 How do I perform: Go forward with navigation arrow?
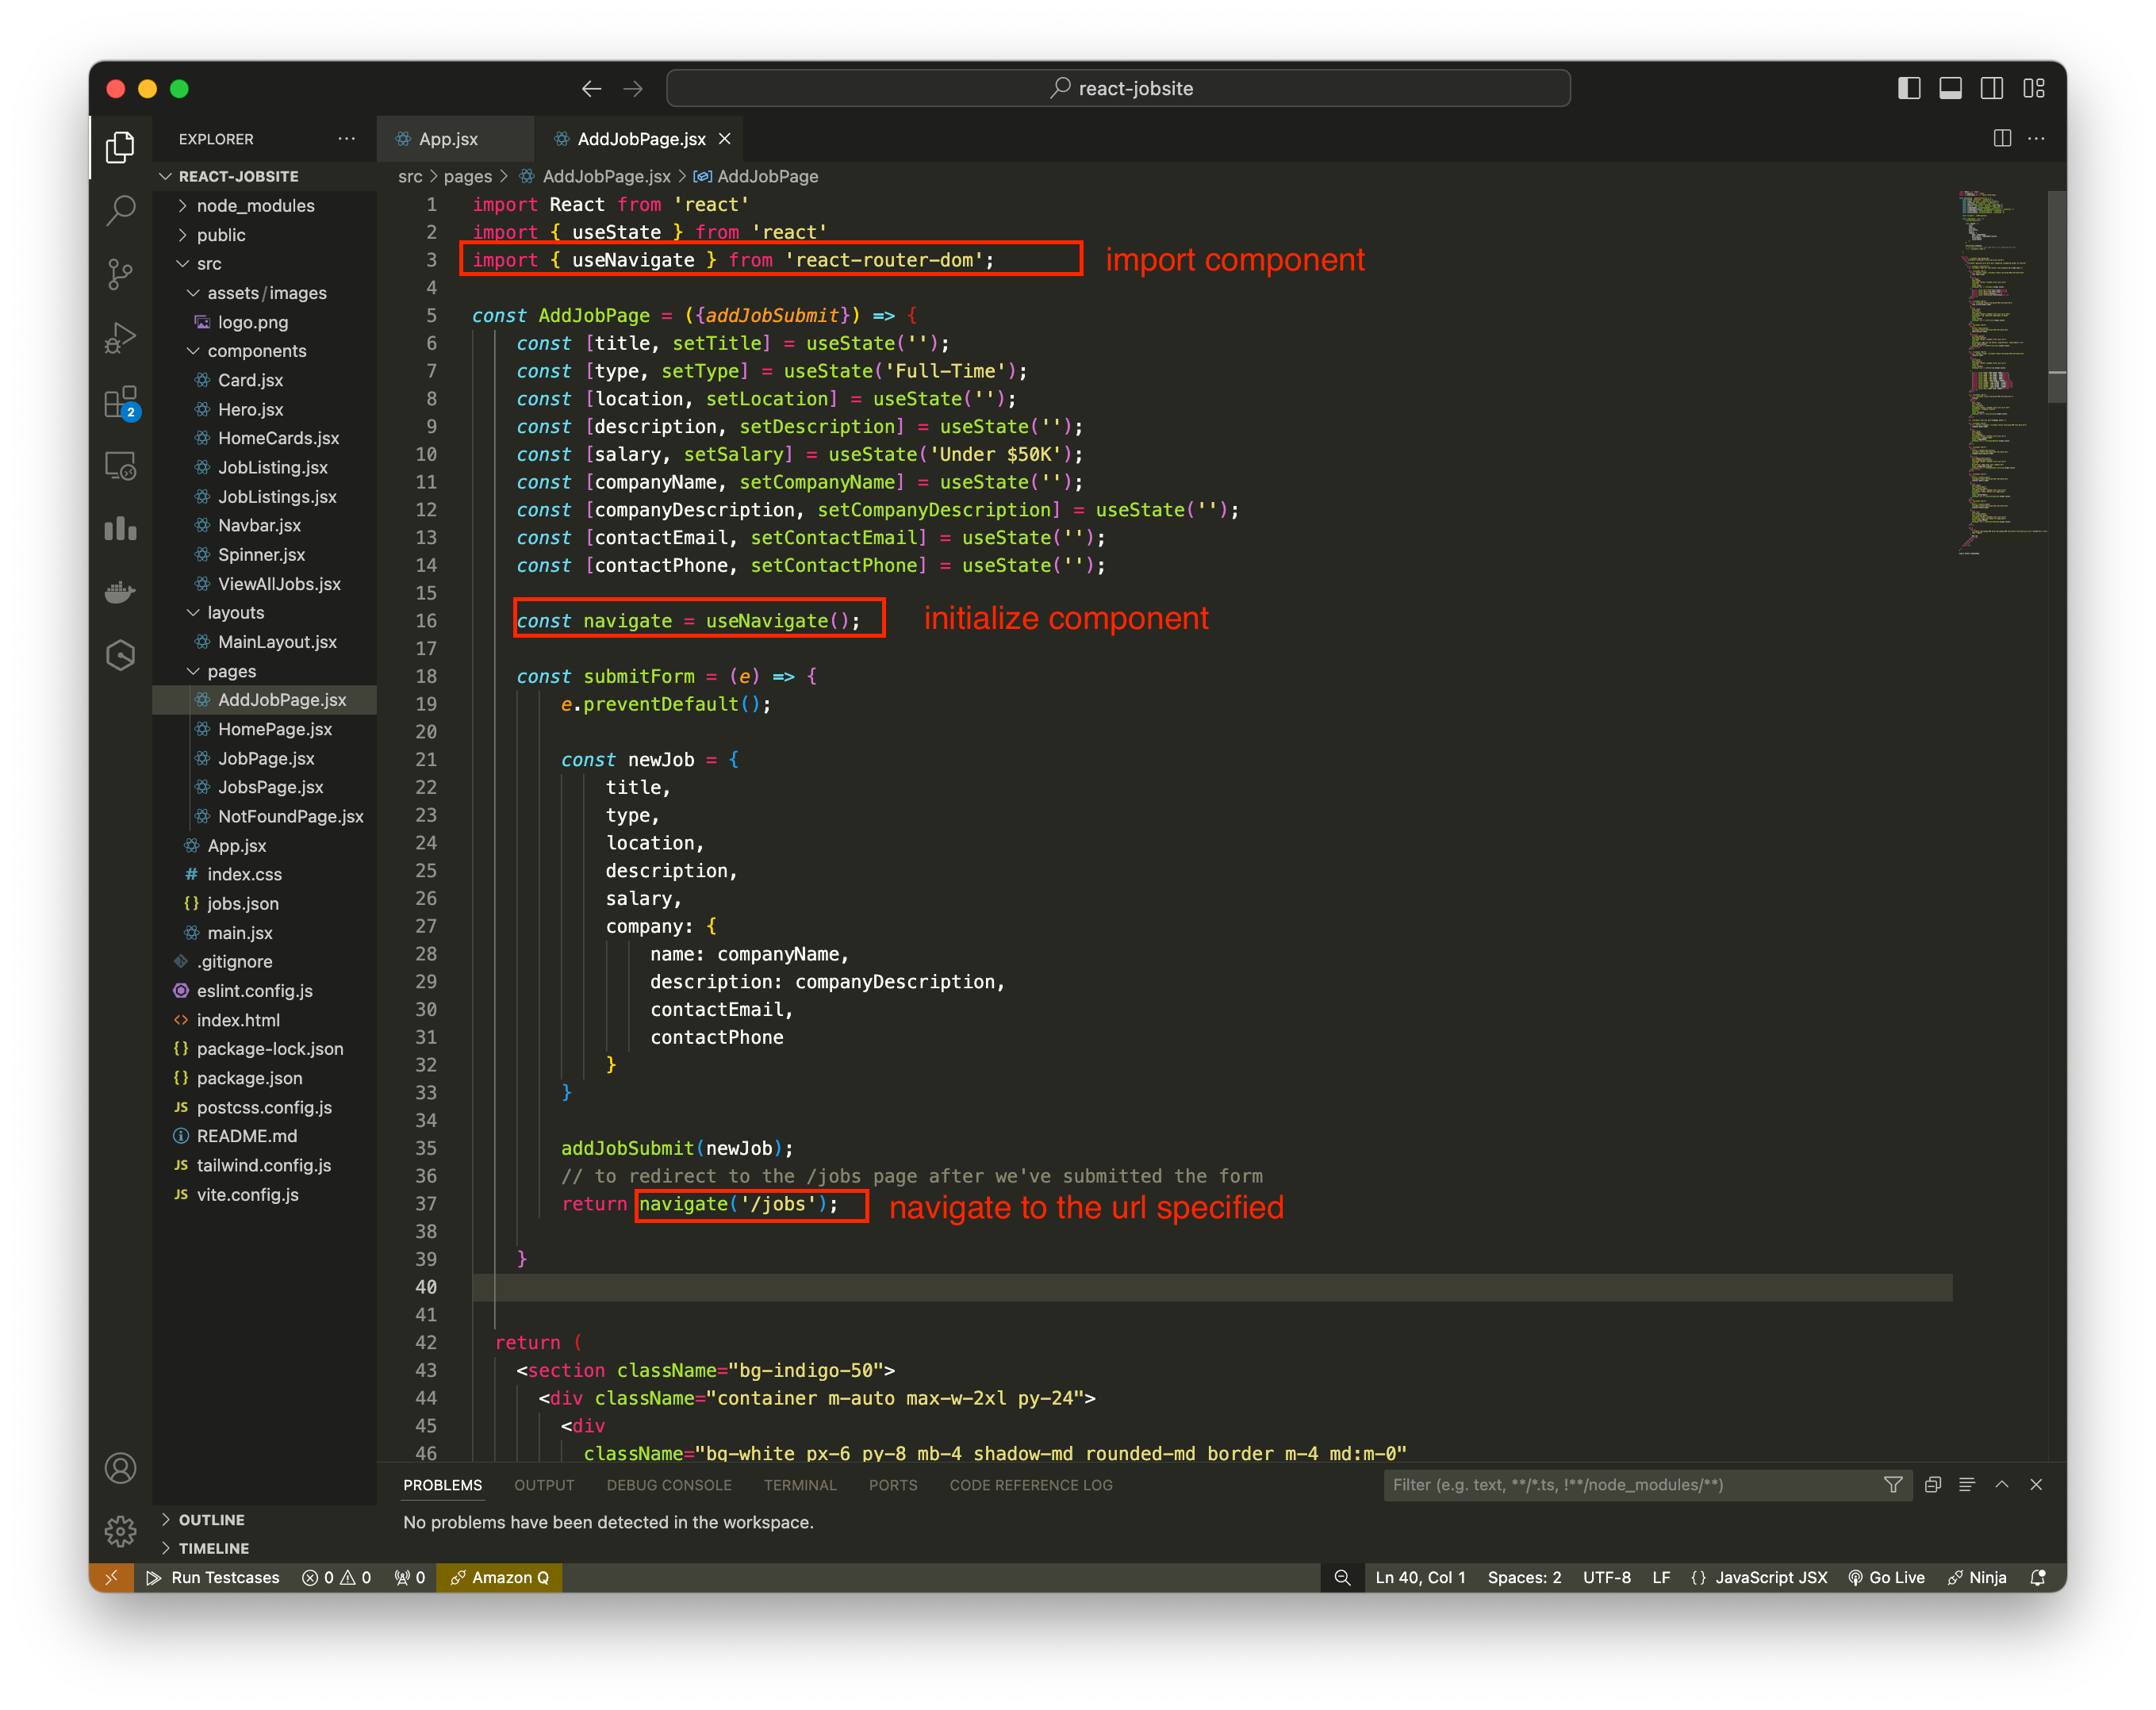tap(633, 89)
